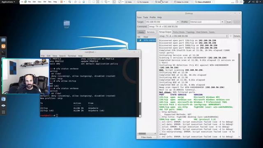This screenshot has height=148, width=263.
Task: Open the Applications menu in Kali panel
Action: click(8, 2)
